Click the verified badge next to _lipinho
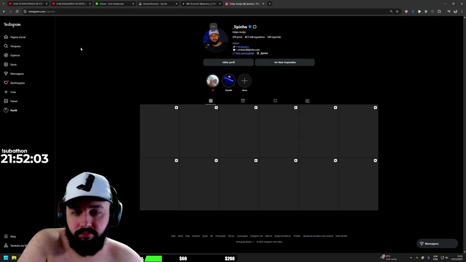466x262 pixels. tap(250, 27)
